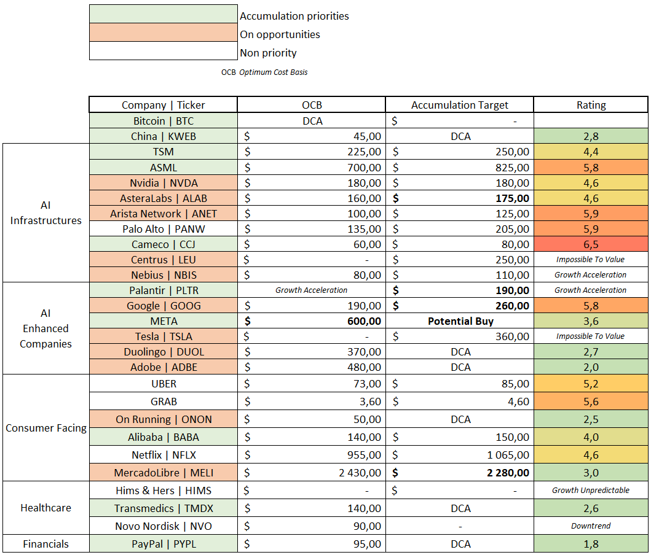
Task: Click the 175,00 target for AsteraLabs
Action: tap(460, 198)
